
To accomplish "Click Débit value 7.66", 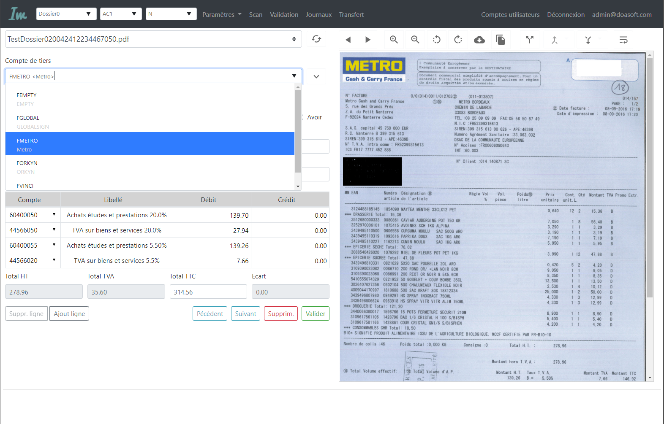I will [x=242, y=261].
